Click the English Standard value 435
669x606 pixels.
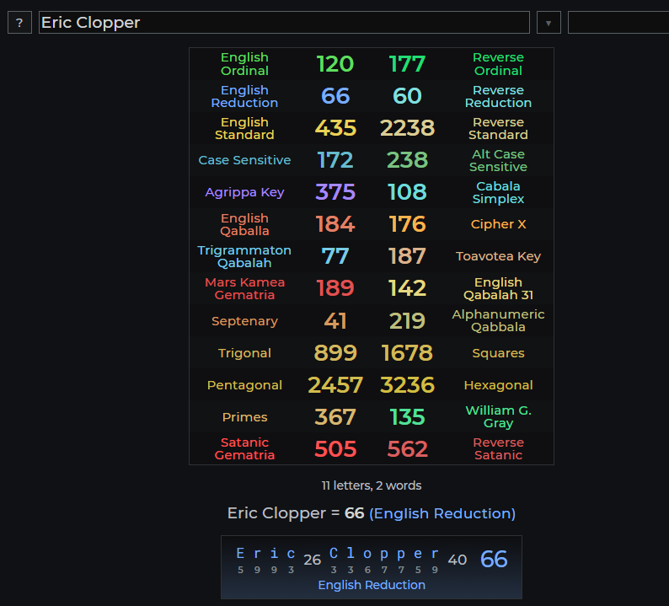tap(335, 128)
